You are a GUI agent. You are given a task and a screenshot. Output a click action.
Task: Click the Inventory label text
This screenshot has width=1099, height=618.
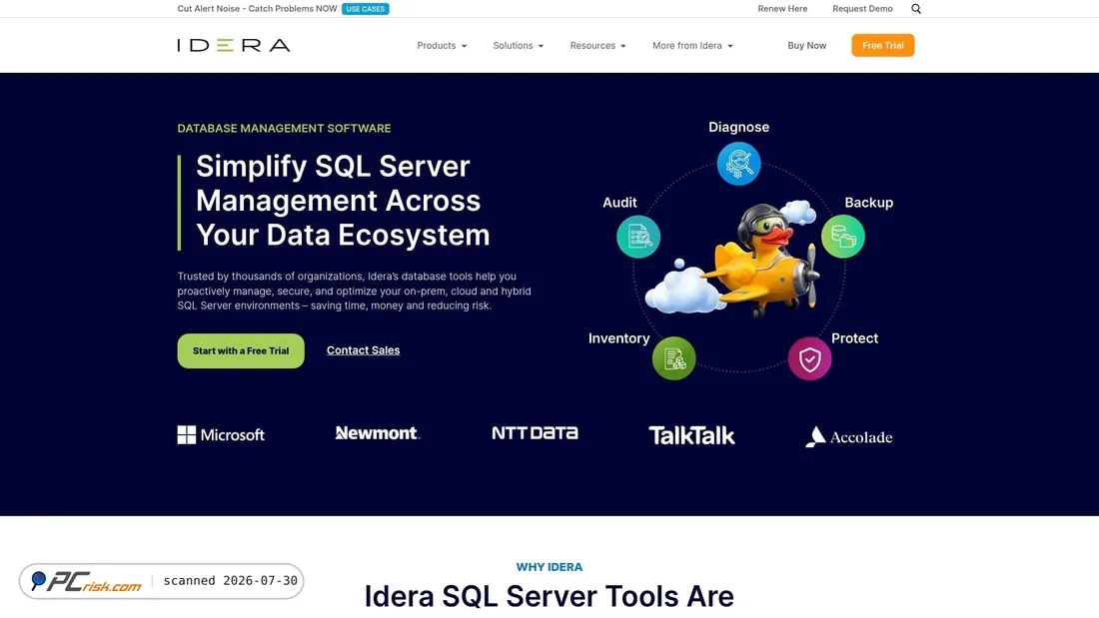[x=618, y=338]
